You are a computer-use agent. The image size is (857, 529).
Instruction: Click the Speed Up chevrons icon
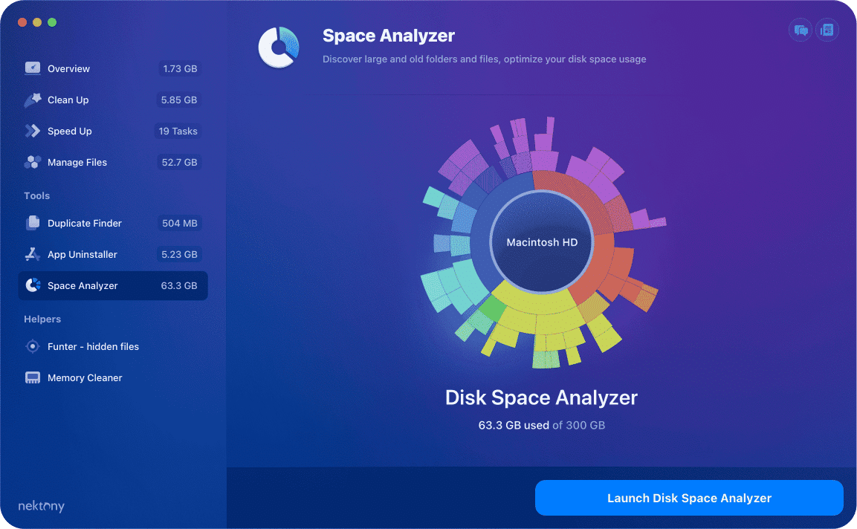32,131
